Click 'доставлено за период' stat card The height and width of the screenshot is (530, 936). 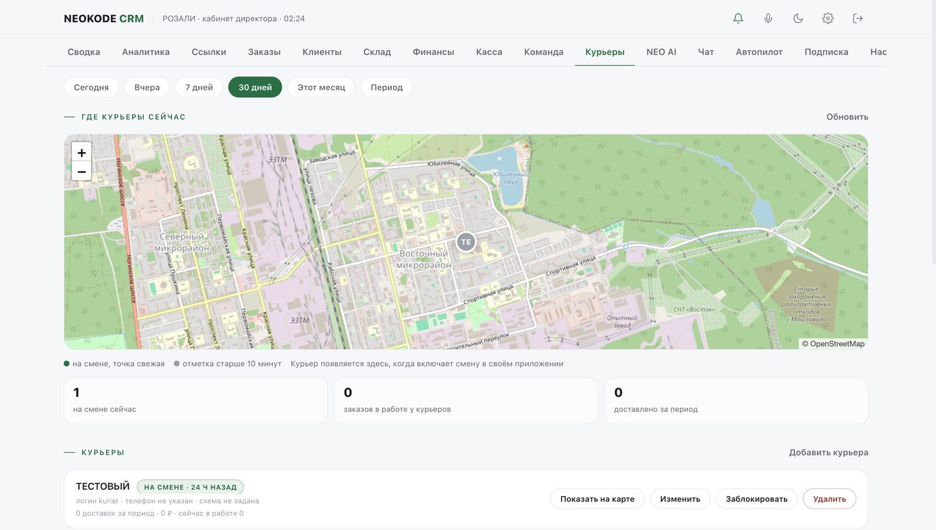point(736,401)
